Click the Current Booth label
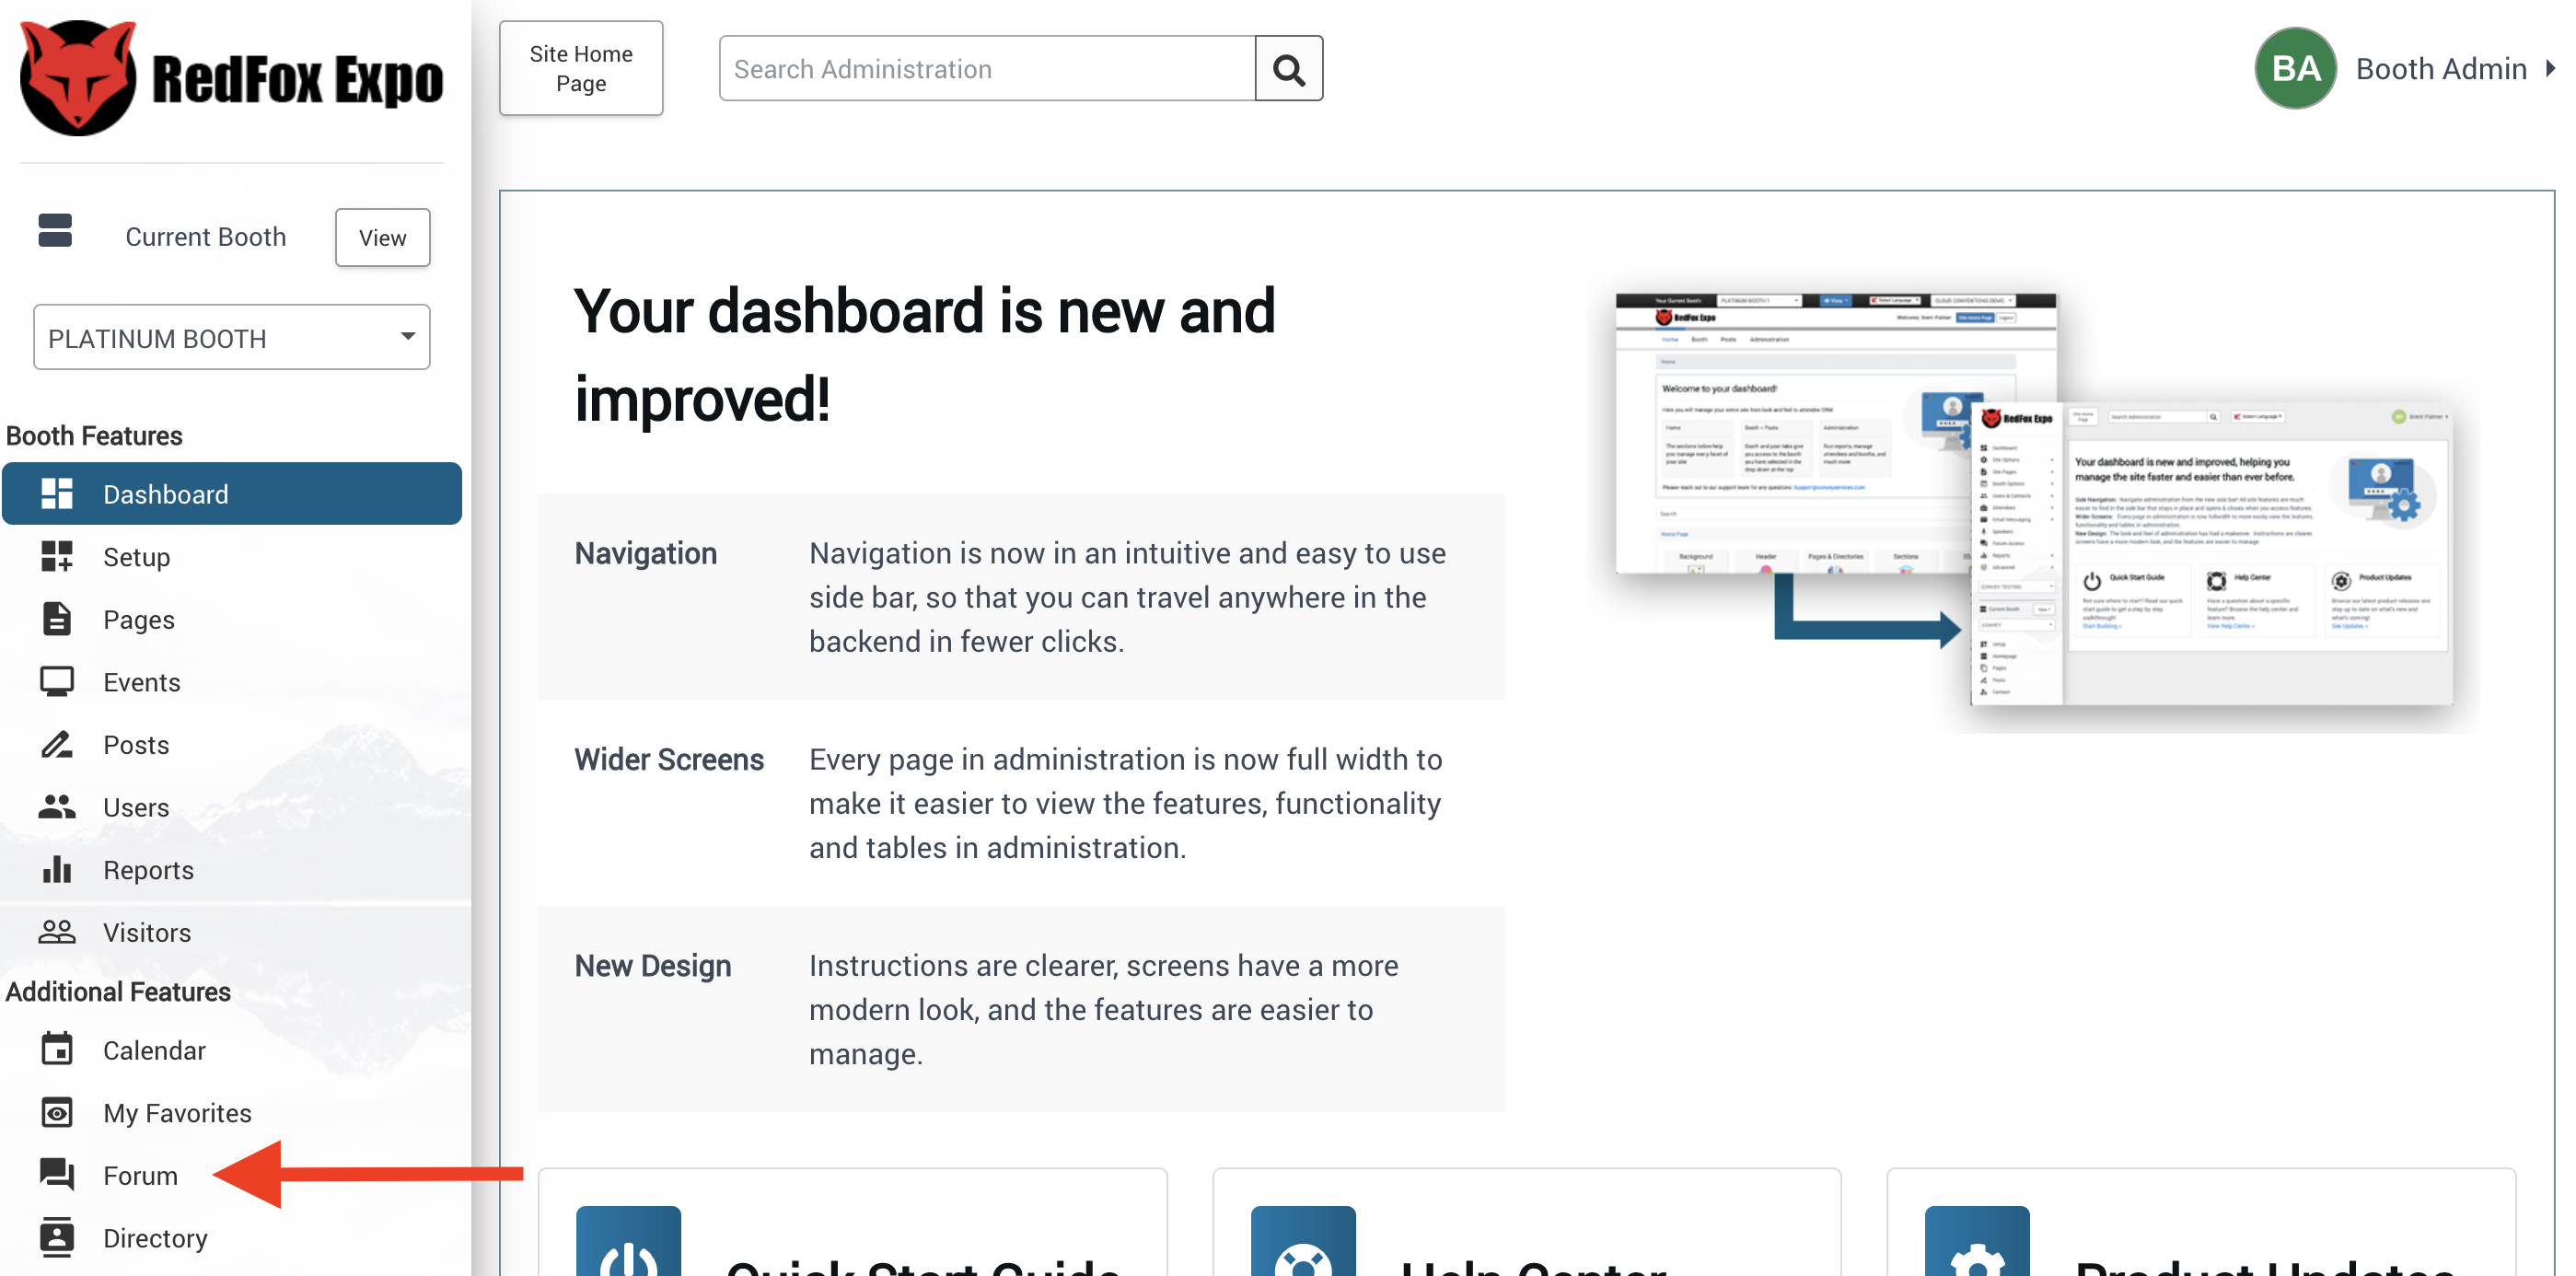2576x1276 pixels. (x=205, y=236)
